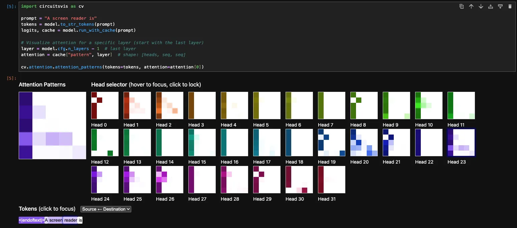Delete the code cell
Screen dimensions: 517x228
coord(510,6)
